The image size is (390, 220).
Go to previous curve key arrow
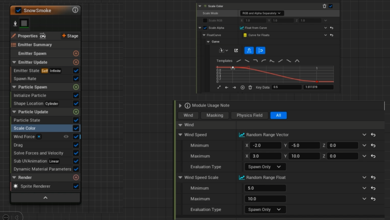click(227, 87)
